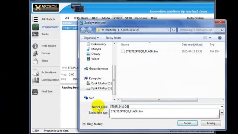Open the address bar path dropdown arrow
Image resolution: width=238 pixels, height=134 pixels.
coord(168,30)
